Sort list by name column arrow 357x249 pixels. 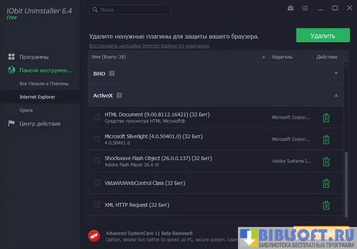(264, 57)
